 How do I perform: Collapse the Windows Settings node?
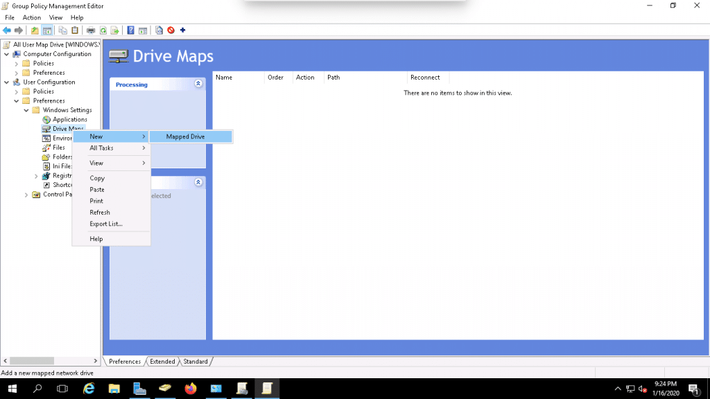point(26,110)
